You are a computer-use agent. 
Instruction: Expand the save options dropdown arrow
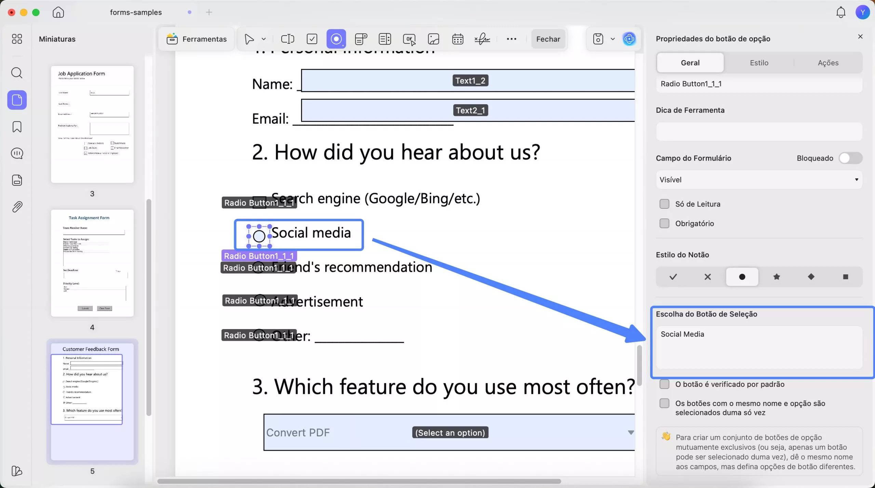point(612,39)
